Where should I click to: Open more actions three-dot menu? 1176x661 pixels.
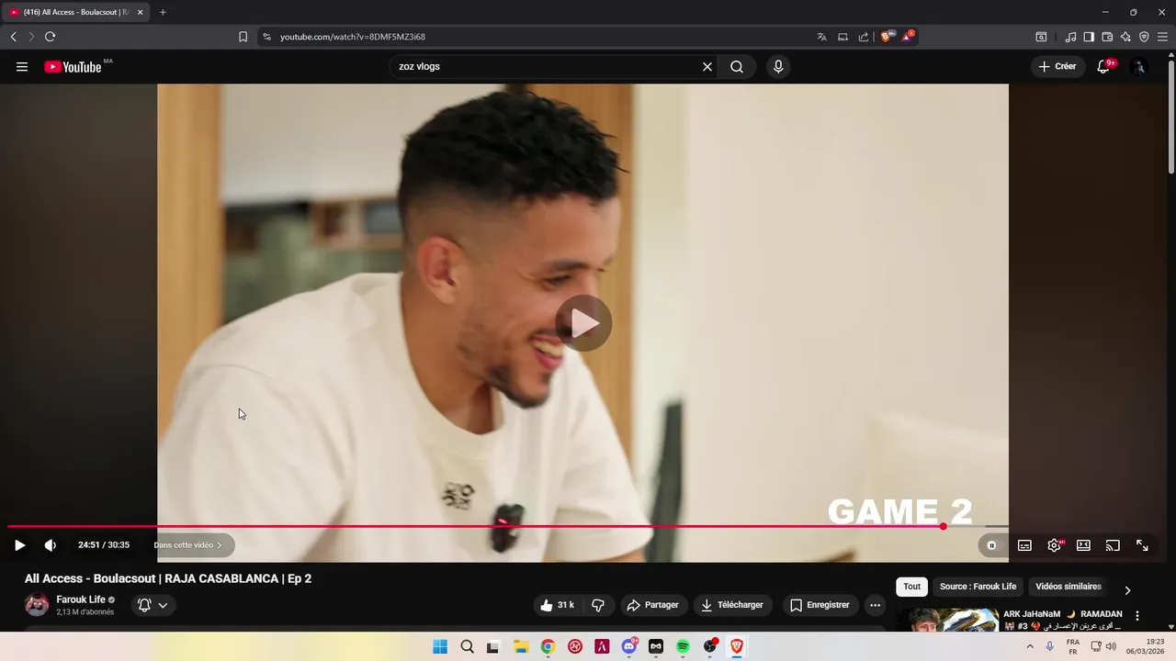point(875,605)
